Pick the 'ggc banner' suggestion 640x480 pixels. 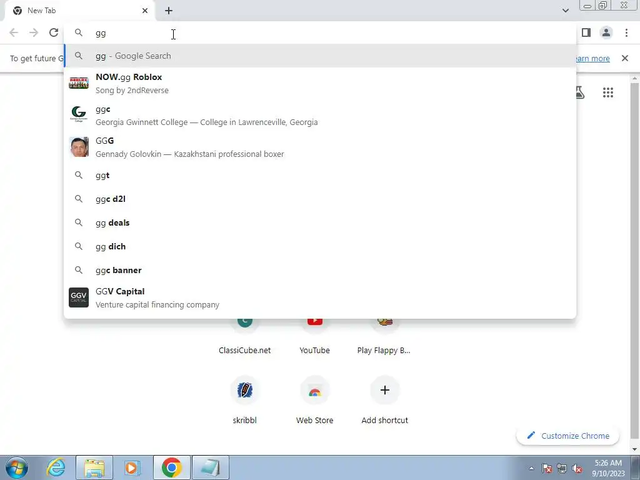click(320, 270)
